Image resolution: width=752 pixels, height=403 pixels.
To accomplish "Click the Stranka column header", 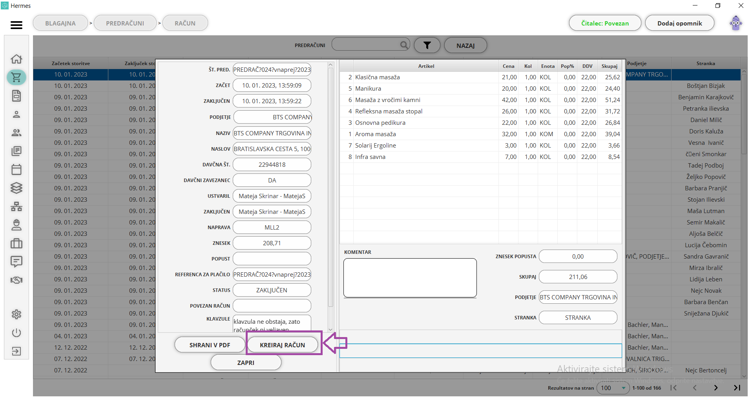I will tap(706, 63).
